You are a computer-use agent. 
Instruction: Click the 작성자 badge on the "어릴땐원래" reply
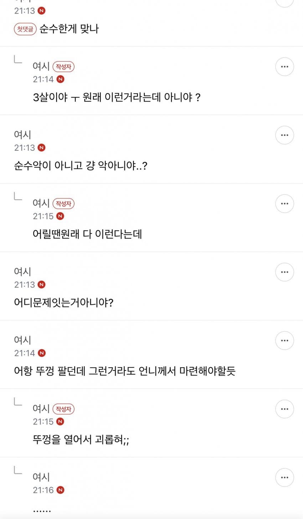pyautogui.click(x=63, y=204)
